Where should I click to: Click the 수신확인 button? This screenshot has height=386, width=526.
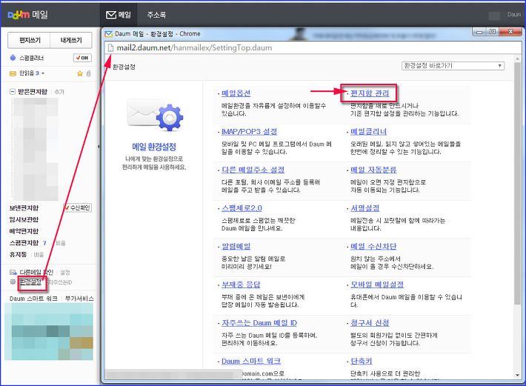[78, 208]
